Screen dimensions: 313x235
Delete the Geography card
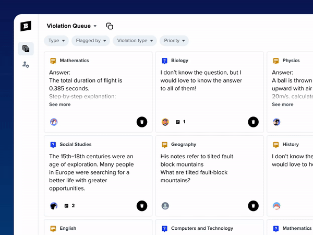[253, 206]
